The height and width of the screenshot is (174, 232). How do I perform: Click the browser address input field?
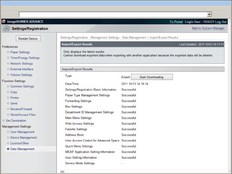(x=113, y=14)
